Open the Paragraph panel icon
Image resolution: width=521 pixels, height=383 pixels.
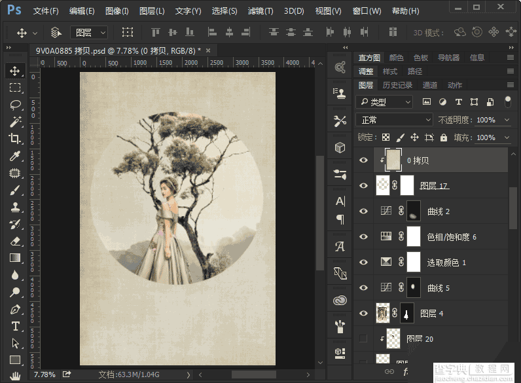[x=340, y=219]
